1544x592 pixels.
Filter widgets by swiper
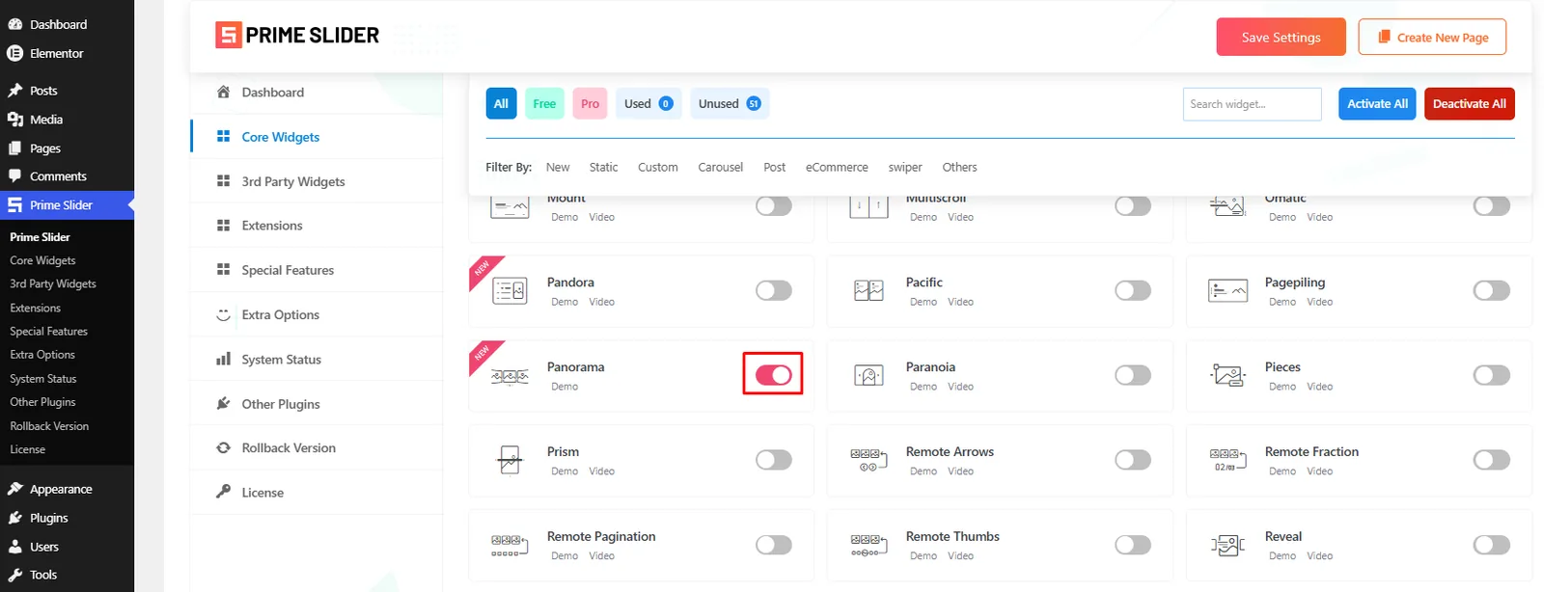pyautogui.click(x=905, y=167)
